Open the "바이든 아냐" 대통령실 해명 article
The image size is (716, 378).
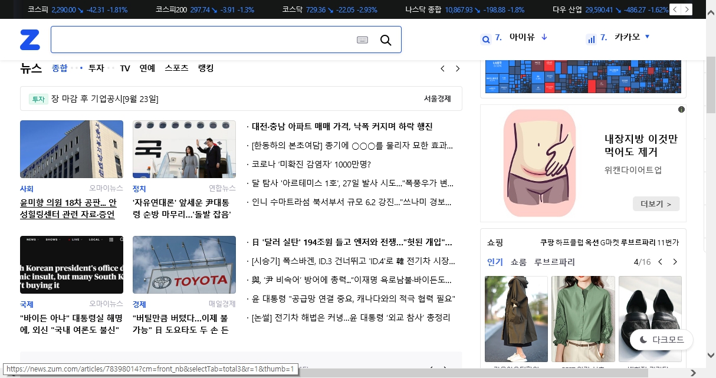click(71, 324)
